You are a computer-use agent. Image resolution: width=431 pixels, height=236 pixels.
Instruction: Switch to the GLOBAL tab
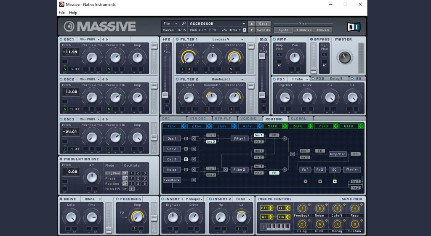click(301, 119)
